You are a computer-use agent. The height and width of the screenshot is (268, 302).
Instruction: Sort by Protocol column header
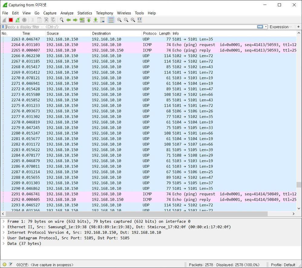(x=150, y=34)
